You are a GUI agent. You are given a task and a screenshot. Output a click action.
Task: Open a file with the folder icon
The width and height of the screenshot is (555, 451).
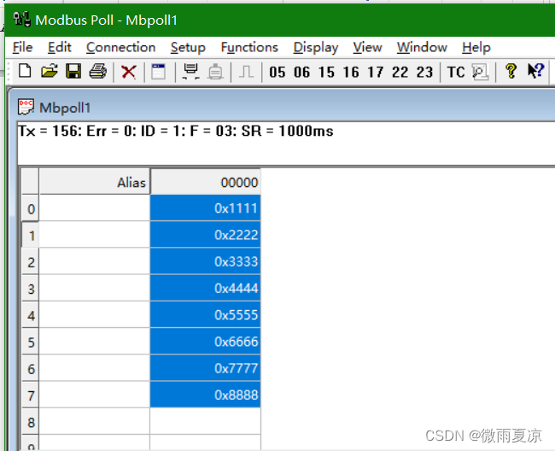click(x=50, y=71)
